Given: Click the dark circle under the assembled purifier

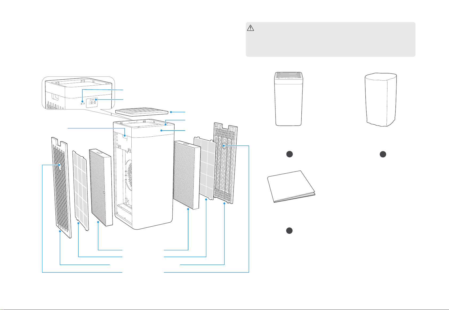Looking at the screenshot, I should pyautogui.click(x=290, y=154).
